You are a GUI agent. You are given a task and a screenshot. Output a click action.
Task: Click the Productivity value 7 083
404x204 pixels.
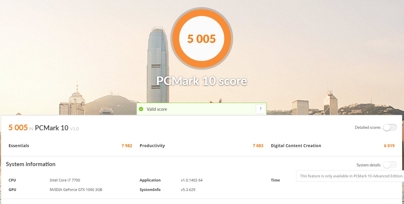point(258,146)
